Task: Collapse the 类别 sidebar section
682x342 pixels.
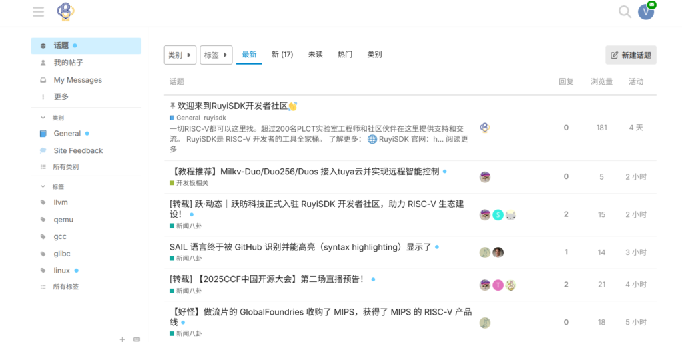Action: click(57, 118)
